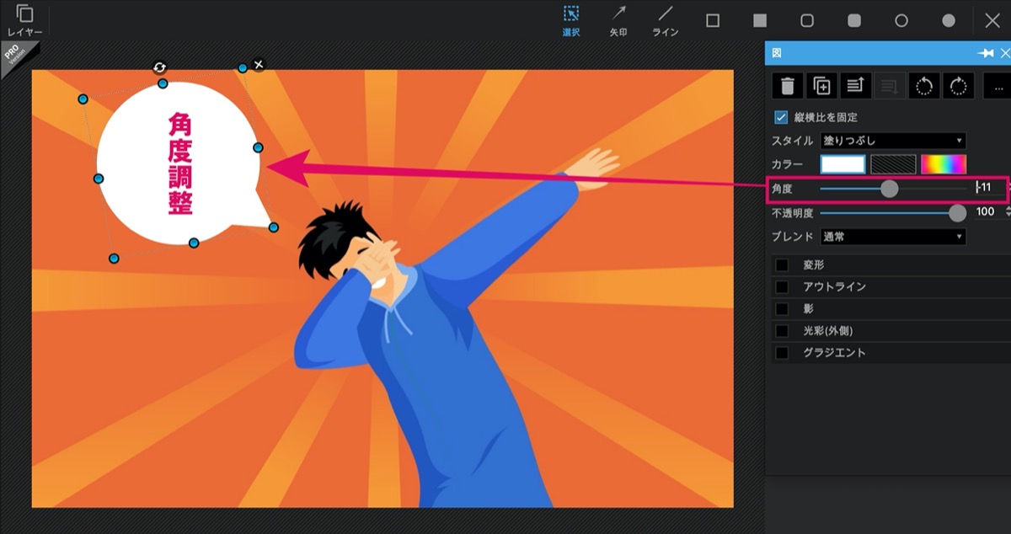Select the filled circle shape tool
The height and width of the screenshot is (534, 1011).
949,20
